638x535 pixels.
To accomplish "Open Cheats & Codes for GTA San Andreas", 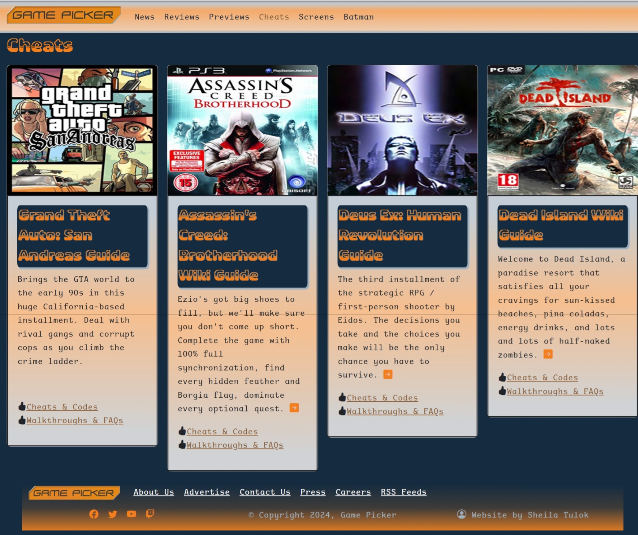I will pyautogui.click(x=62, y=407).
